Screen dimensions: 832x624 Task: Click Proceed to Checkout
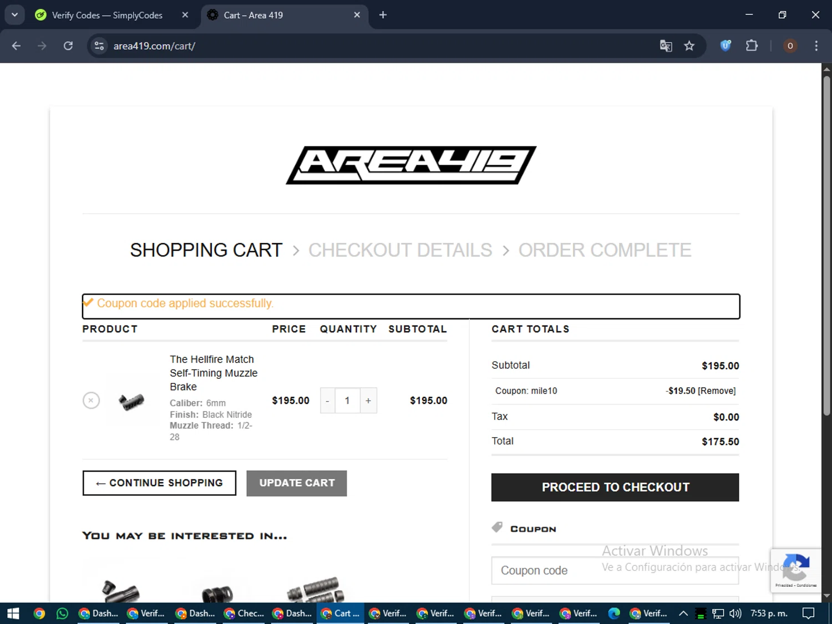point(615,487)
